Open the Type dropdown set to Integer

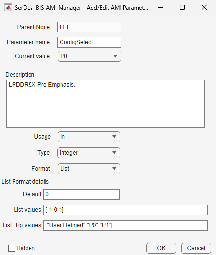[89, 153]
